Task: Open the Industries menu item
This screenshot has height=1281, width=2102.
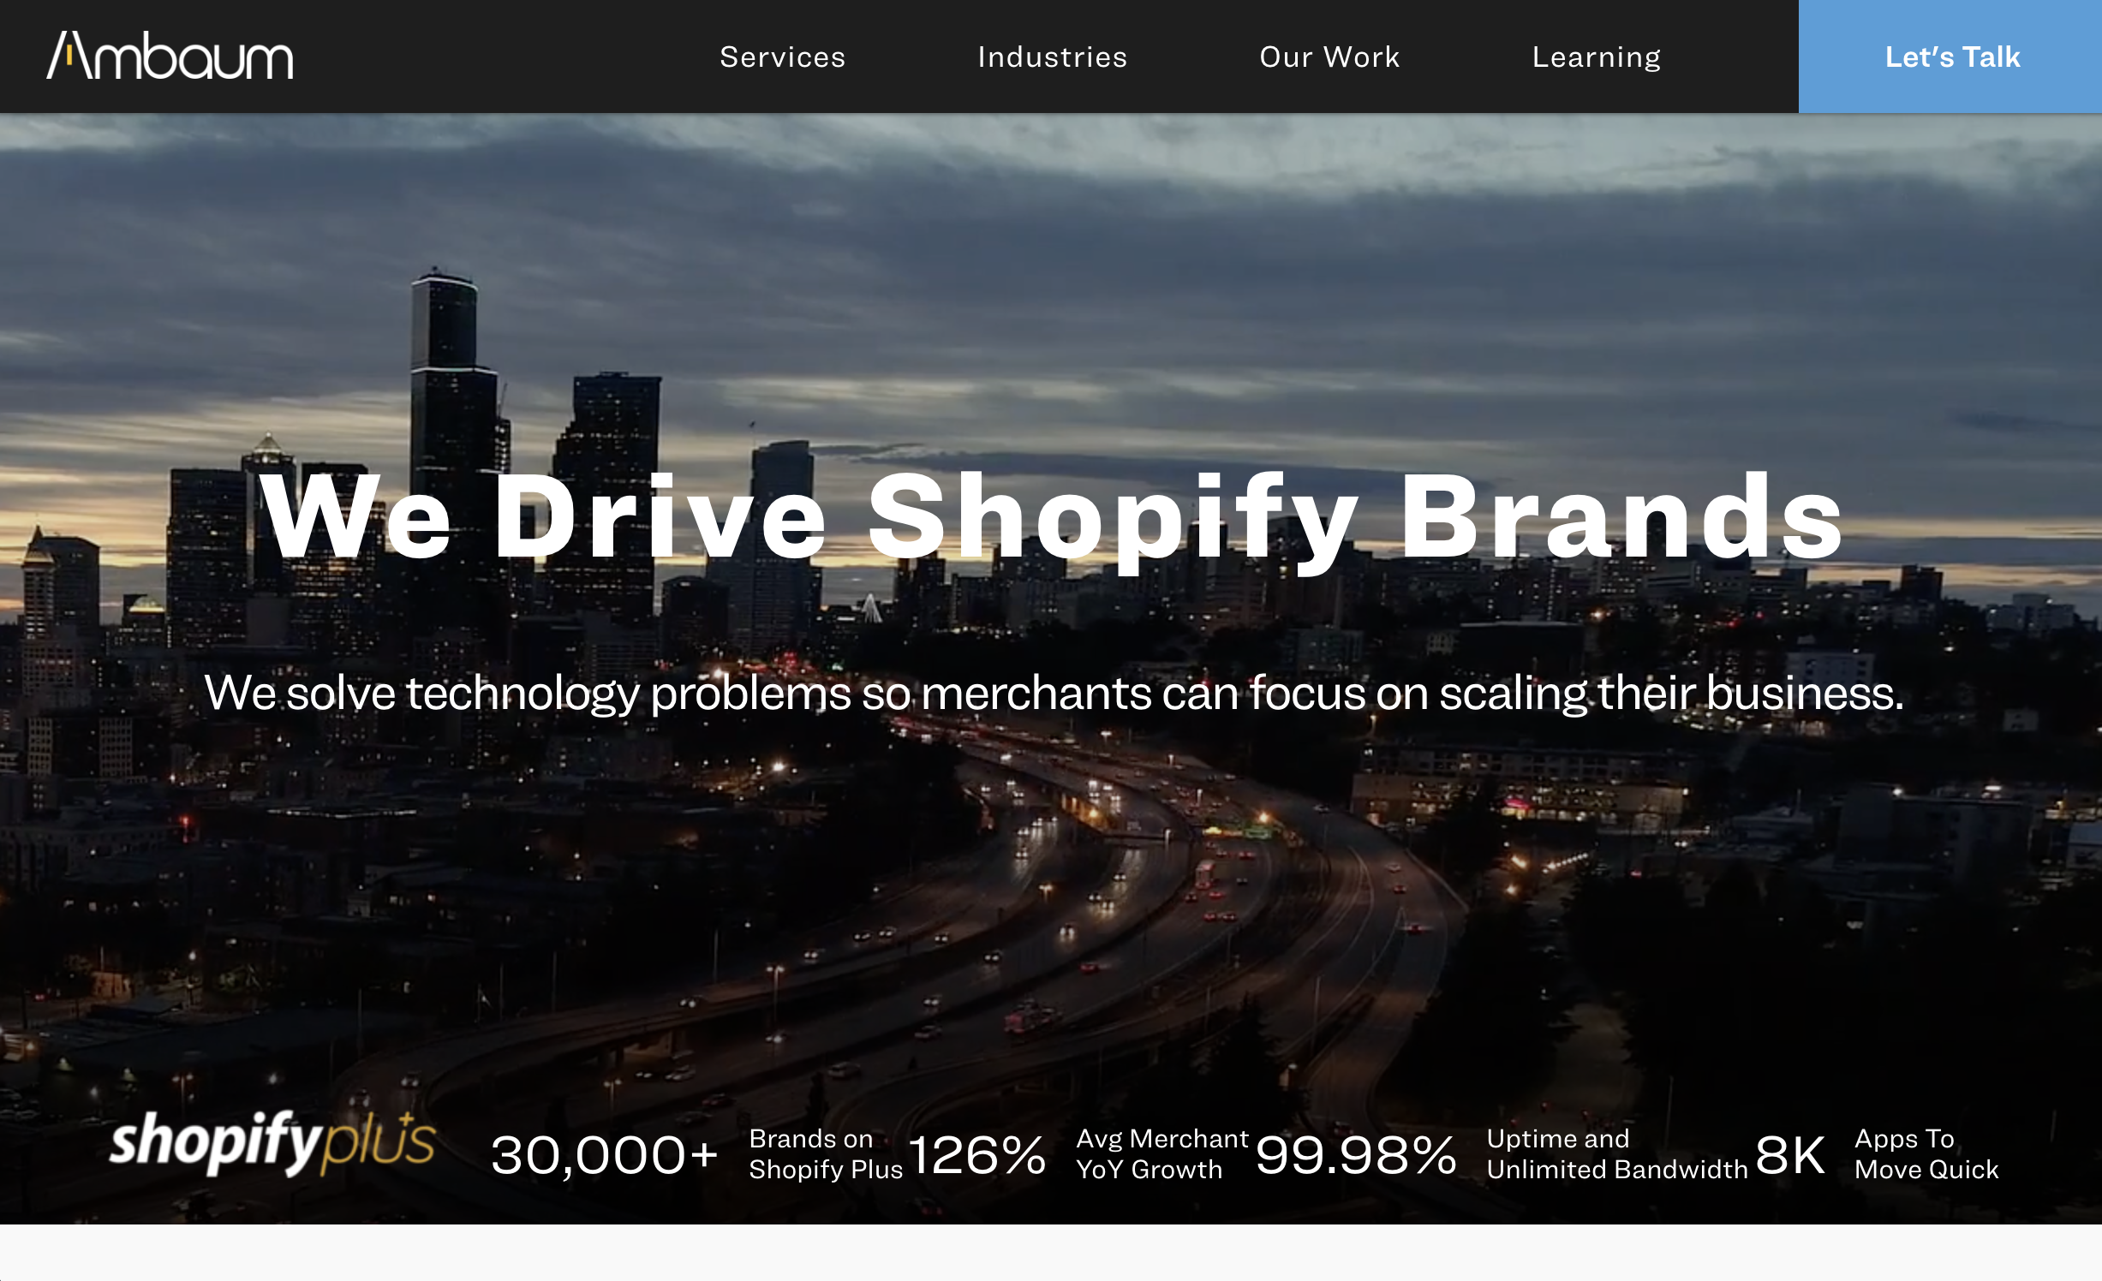Action: pyautogui.click(x=1052, y=57)
